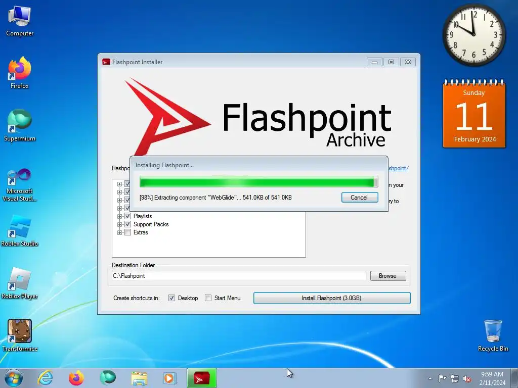Select the Support Packs tree item label
Image resolution: width=518 pixels, height=388 pixels.
point(151,224)
